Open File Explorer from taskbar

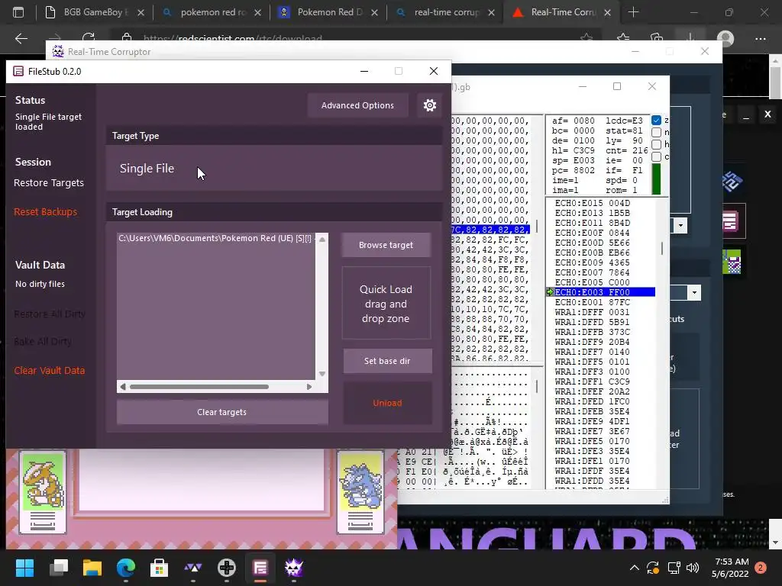click(x=92, y=568)
